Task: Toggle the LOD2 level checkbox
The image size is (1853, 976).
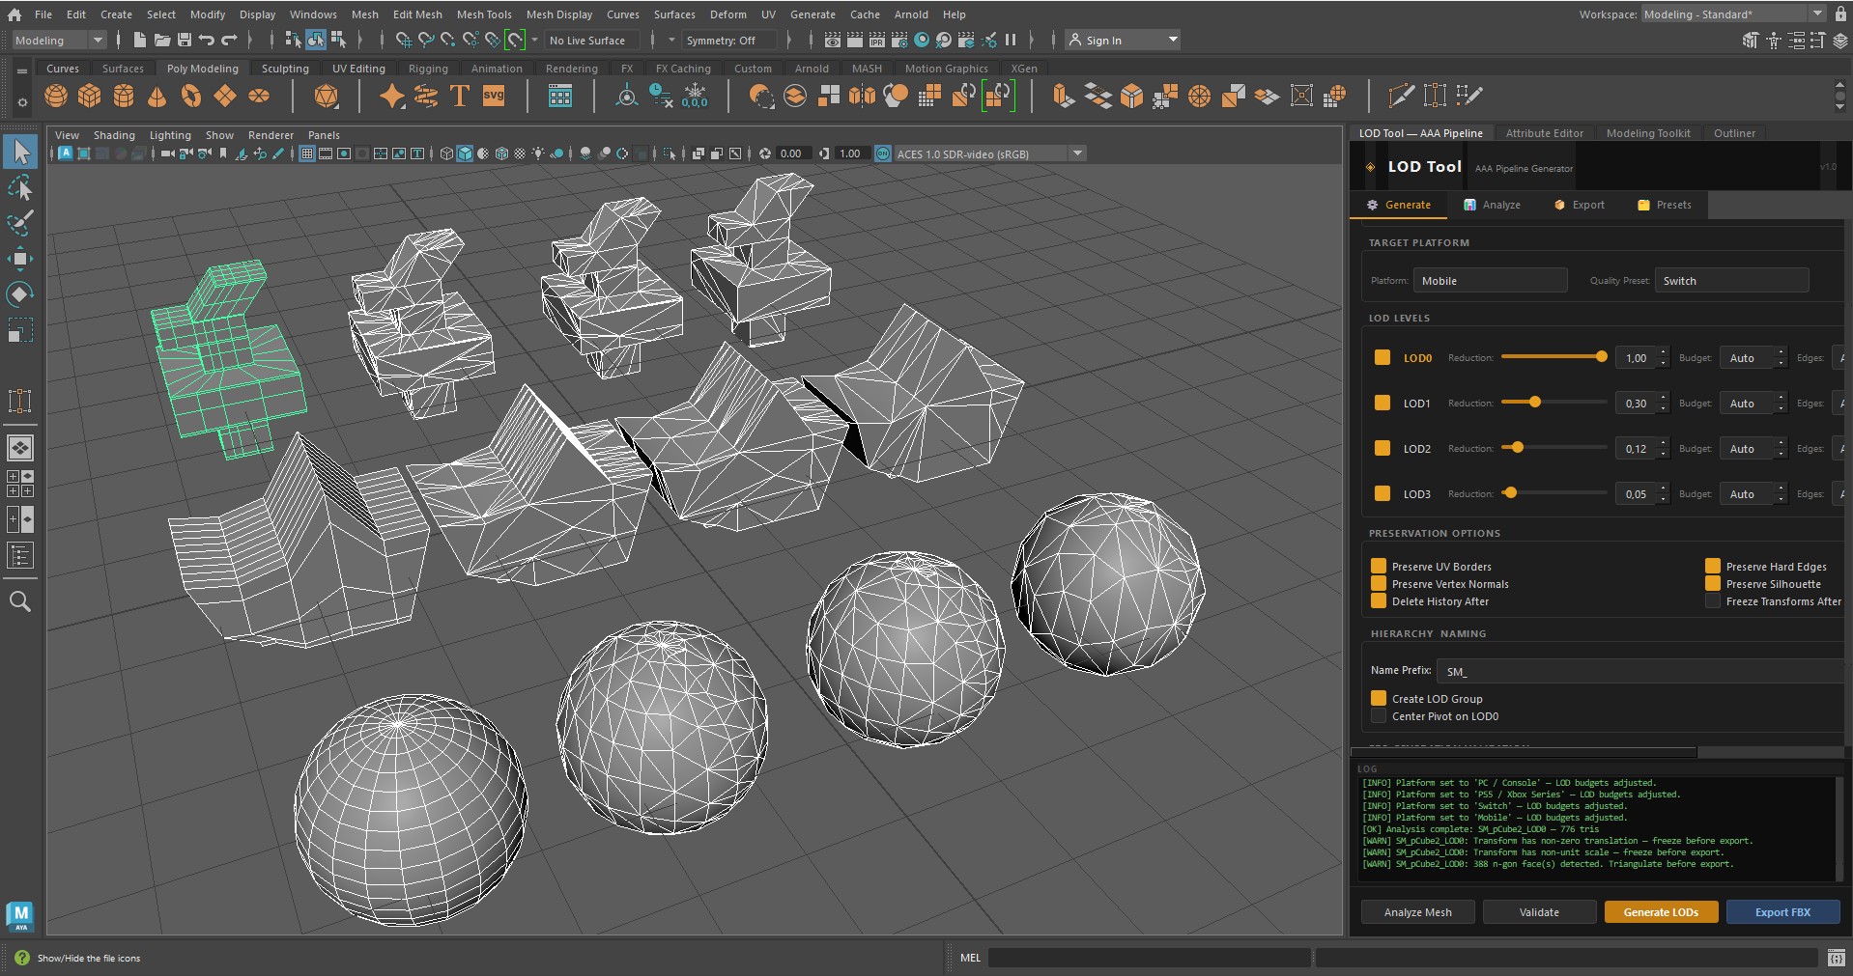Action: (1383, 448)
